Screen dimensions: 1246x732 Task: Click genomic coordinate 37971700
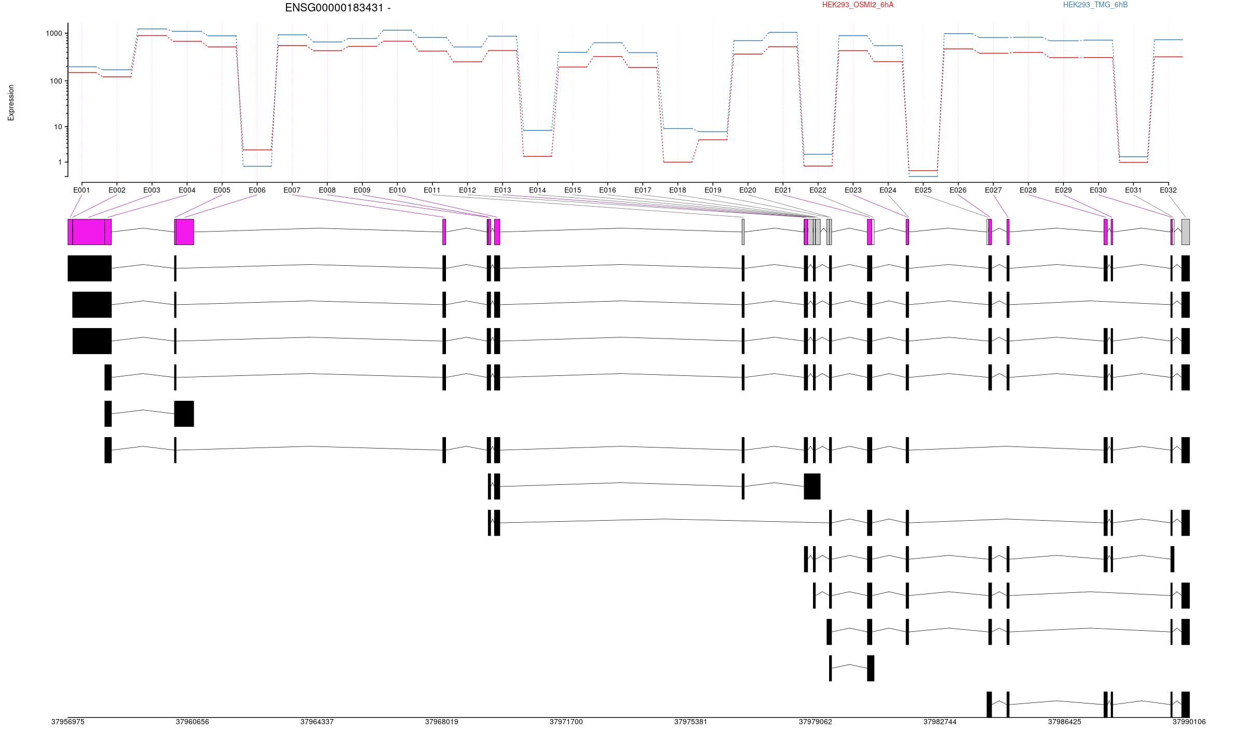tap(566, 722)
